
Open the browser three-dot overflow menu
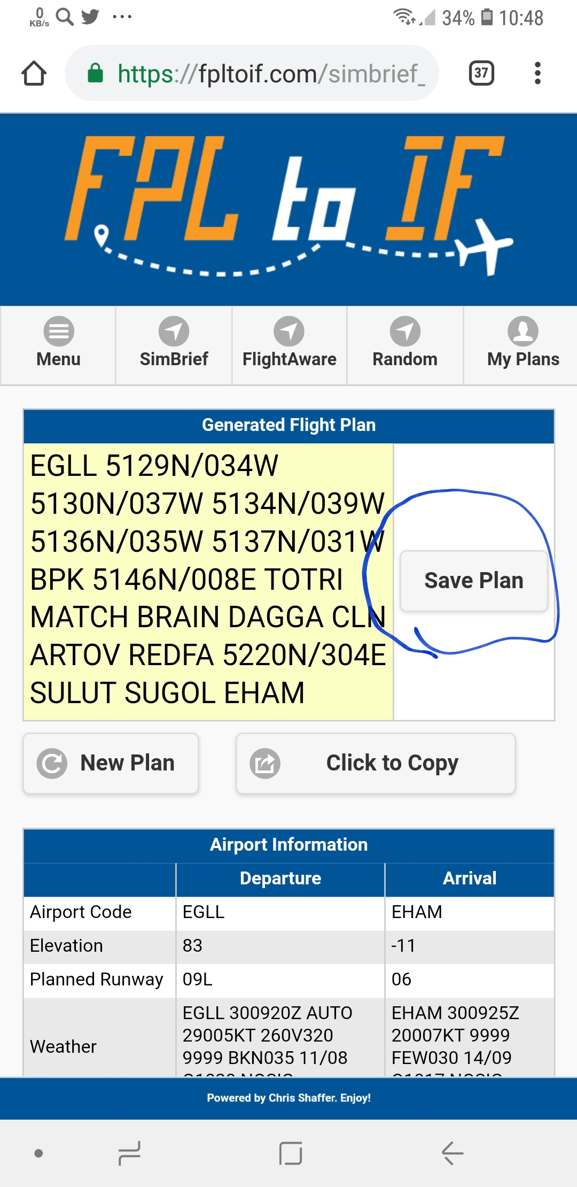tap(537, 73)
